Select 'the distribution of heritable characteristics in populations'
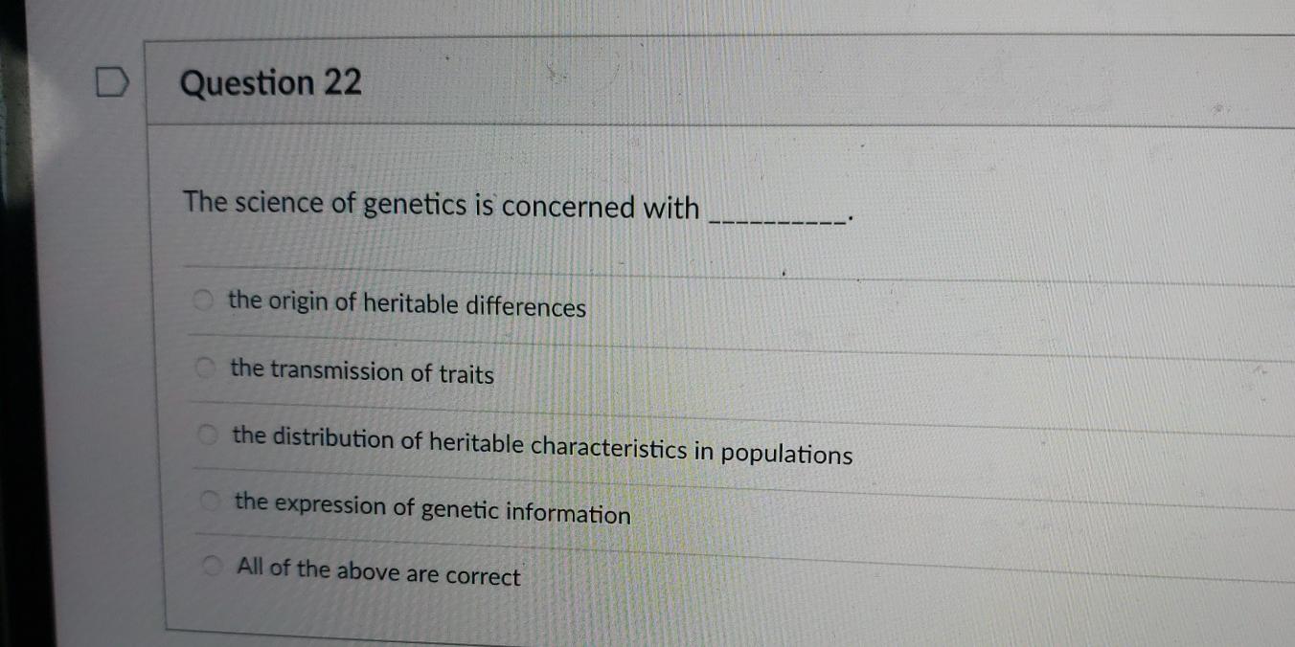Image resolution: width=1295 pixels, height=647 pixels. click(x=207, y=434)
